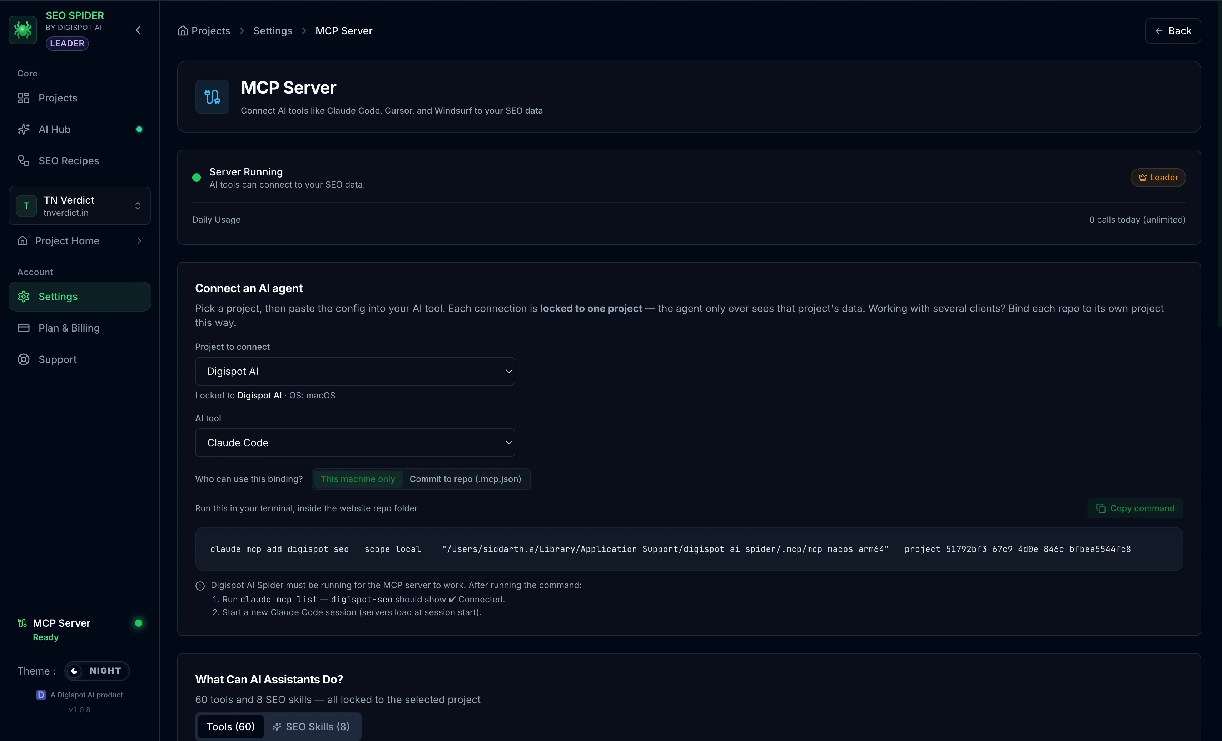The width and height of the screenshot is (1222, 741).
Task: Open AI Hub in the sidebar
Action: tap(79, 129)
